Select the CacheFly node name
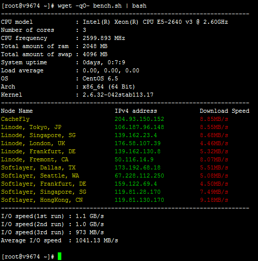 [15, 119]
